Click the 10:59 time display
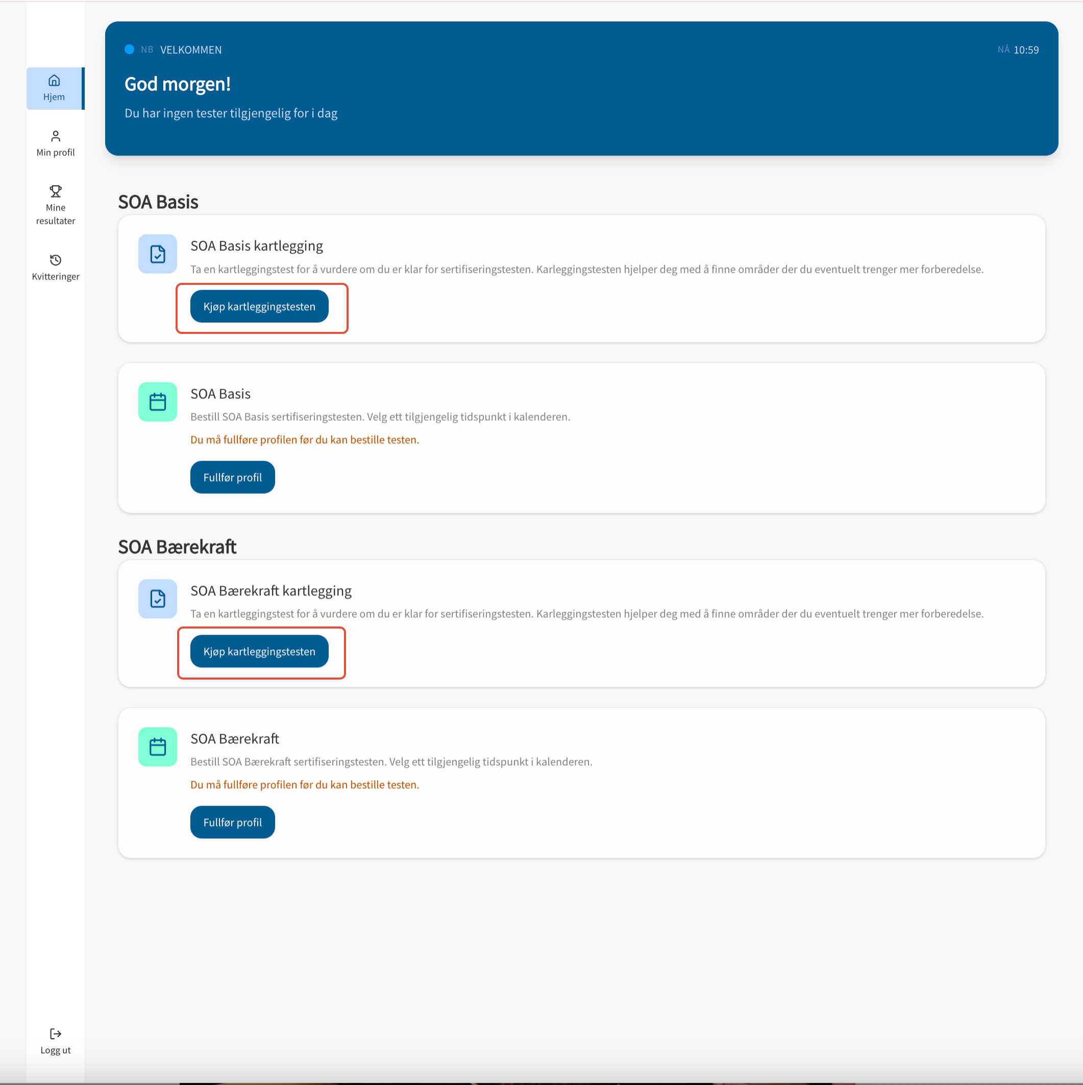 tap(1026, 50)
